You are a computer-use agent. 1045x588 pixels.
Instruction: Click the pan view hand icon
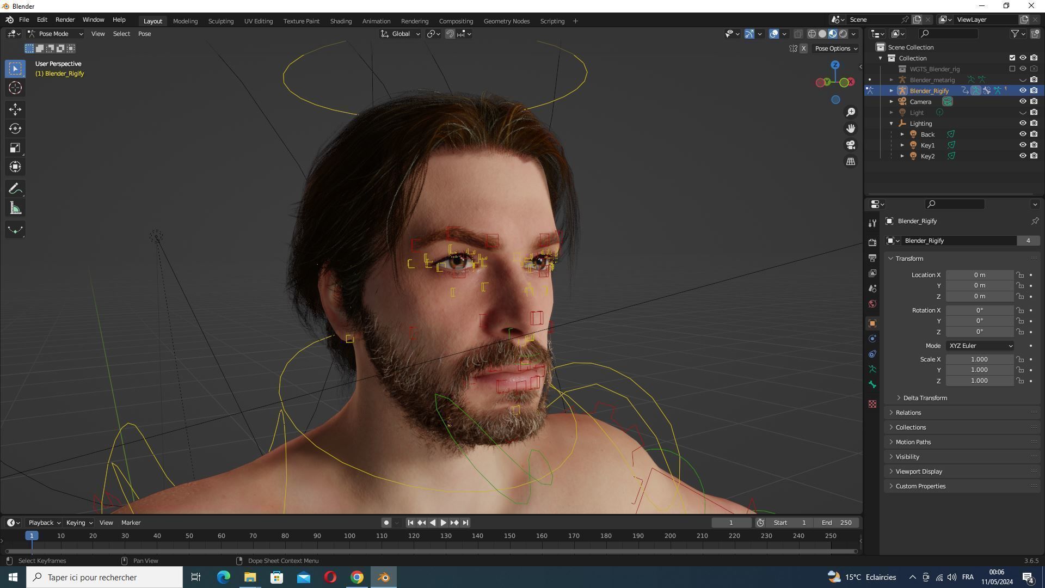click(851, 128)
